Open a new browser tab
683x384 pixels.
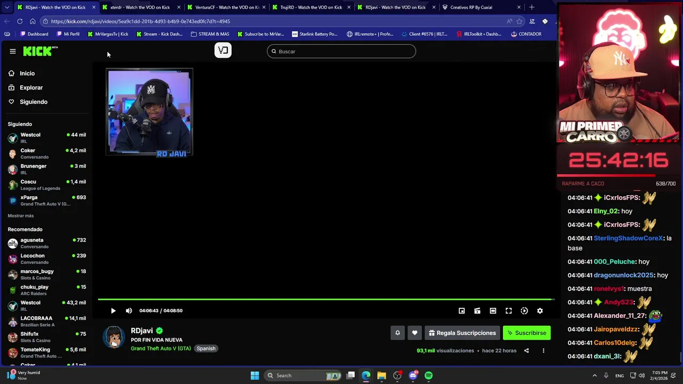coord(531,7)
